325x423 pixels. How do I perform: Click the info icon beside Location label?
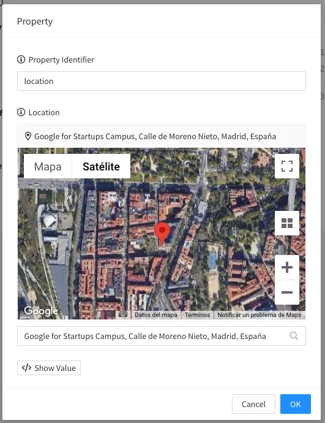pyautogui.click(x=21, y=112)
